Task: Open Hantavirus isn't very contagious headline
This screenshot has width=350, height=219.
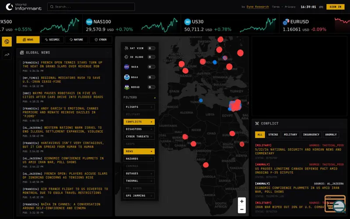Action: pos(63,145)
